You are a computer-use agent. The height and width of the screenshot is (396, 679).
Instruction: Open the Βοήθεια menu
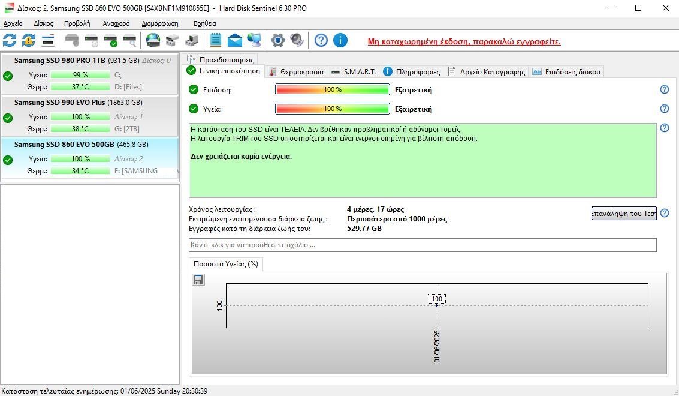pos(204,23)
